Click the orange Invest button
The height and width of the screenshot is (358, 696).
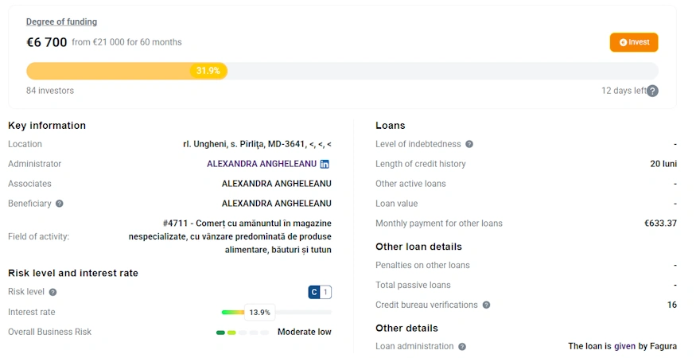tap(633, 42)
